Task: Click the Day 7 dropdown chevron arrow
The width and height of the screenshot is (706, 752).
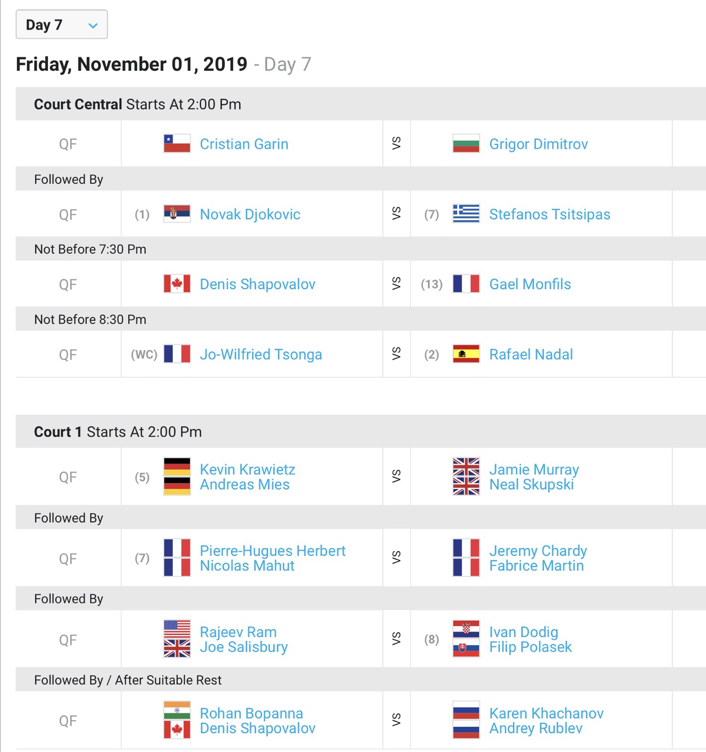Action: 93,25
